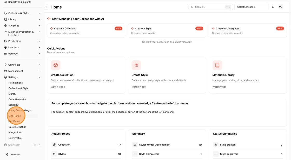Click the Barcode icon in sidebar
291x160 pixels.
[x=5, y=54]
